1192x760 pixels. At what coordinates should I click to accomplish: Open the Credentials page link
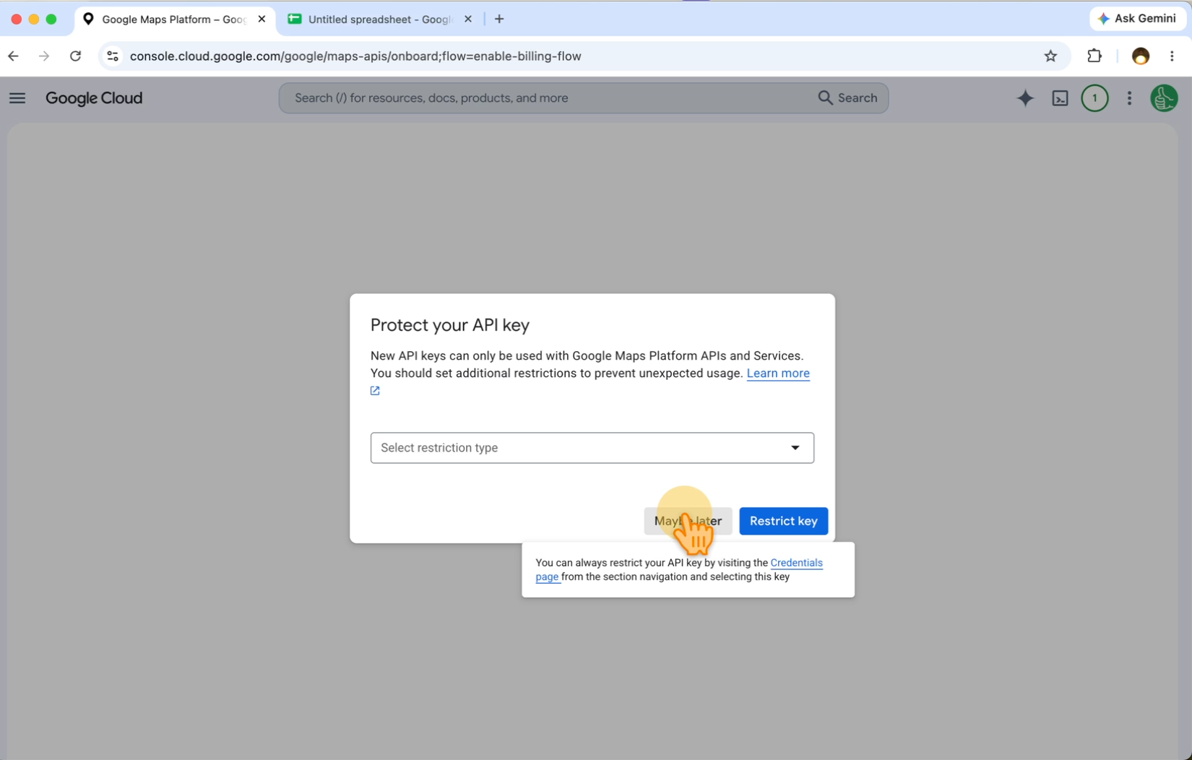click(x=796, y=563)
